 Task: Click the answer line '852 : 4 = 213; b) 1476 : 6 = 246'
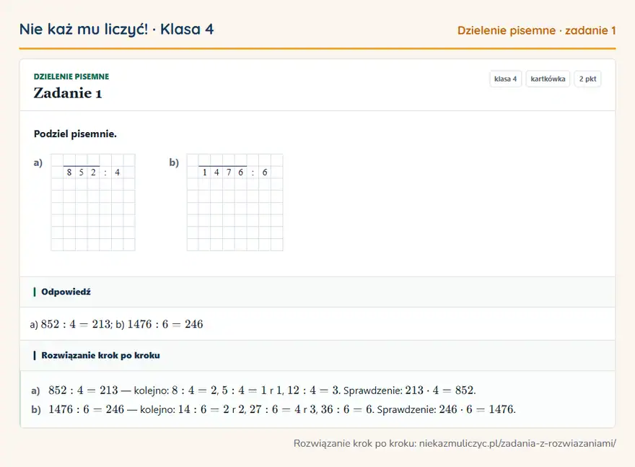tap(117, 324)
